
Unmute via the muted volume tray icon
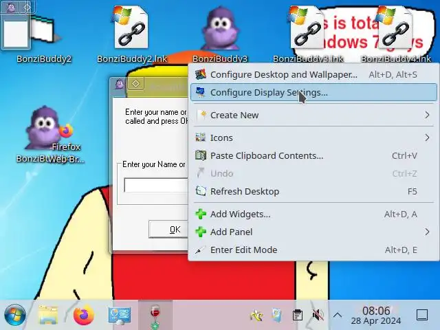click(318, 315)
